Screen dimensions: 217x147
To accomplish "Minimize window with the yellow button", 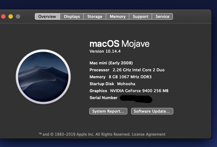I will point(11,16).
